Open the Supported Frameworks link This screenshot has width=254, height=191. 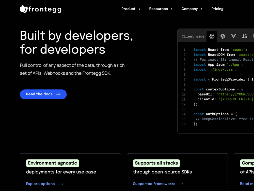coord(154,184)
